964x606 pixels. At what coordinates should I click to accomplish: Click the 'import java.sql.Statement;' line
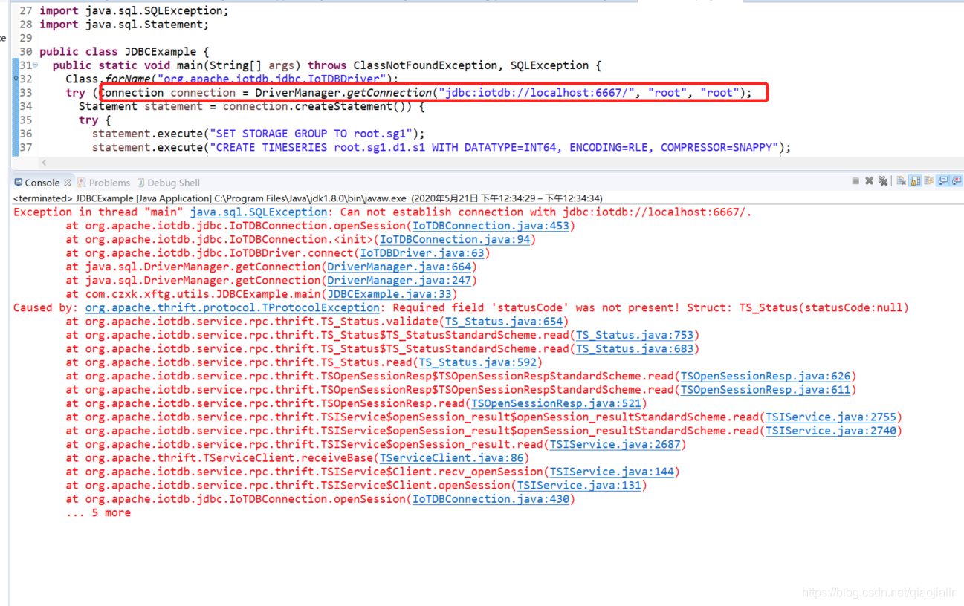tap(124, 25)
